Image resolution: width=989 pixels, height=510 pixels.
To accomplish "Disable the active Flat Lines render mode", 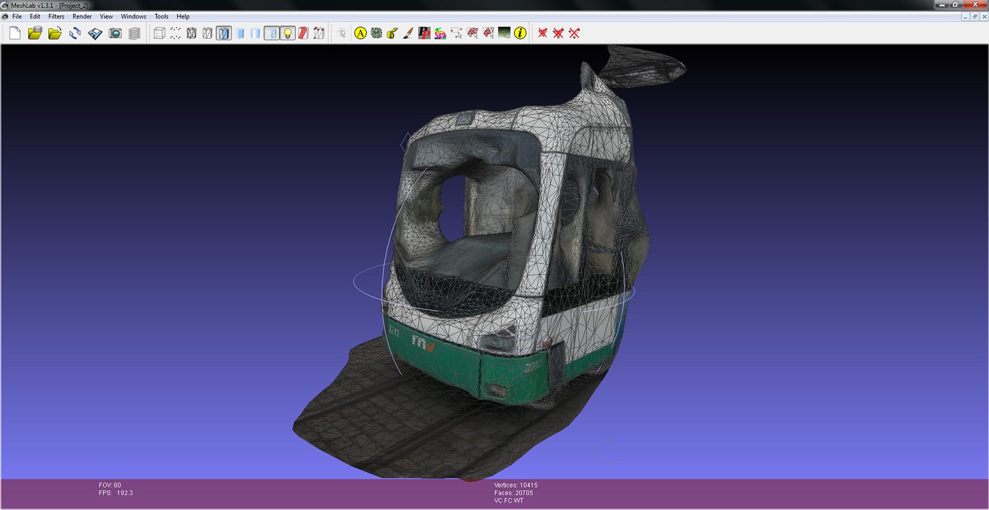I will 224,33.
